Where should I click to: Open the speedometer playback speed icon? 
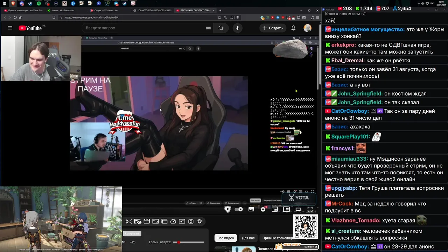click(173, 221)
